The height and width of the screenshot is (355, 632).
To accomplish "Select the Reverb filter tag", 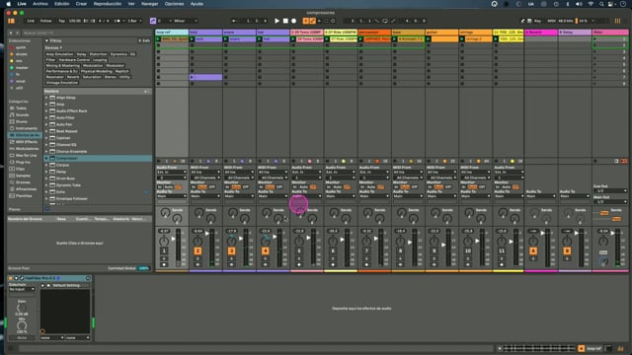I will click(x=73, y=77).
